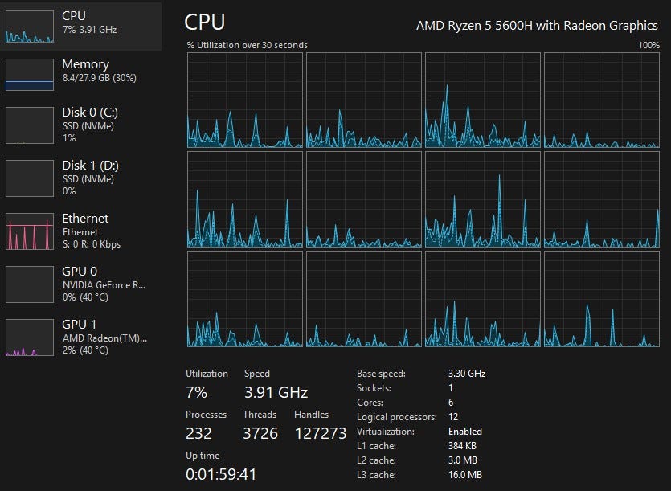Click the 3.91 GHz speed value
The height and width of the screenshot is (491, 671).
pos(276,393)
